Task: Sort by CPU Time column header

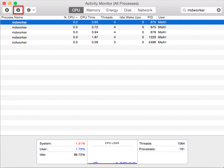Action: point(88,18)
